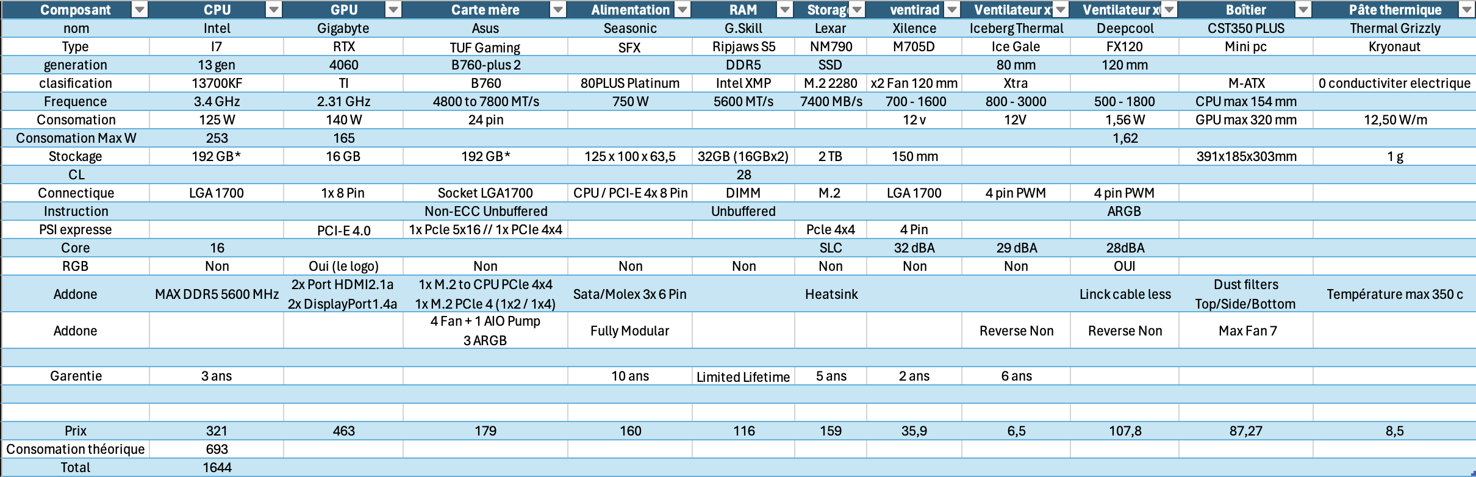Image resolution: width=1476 pixels, height=477 pixels.
Task: Select the Limited Lifetime warranty cell
Action: (743, 377)
